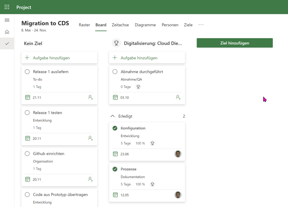
Task: Go to Home via sidebar icon
Action: [7, 32]
